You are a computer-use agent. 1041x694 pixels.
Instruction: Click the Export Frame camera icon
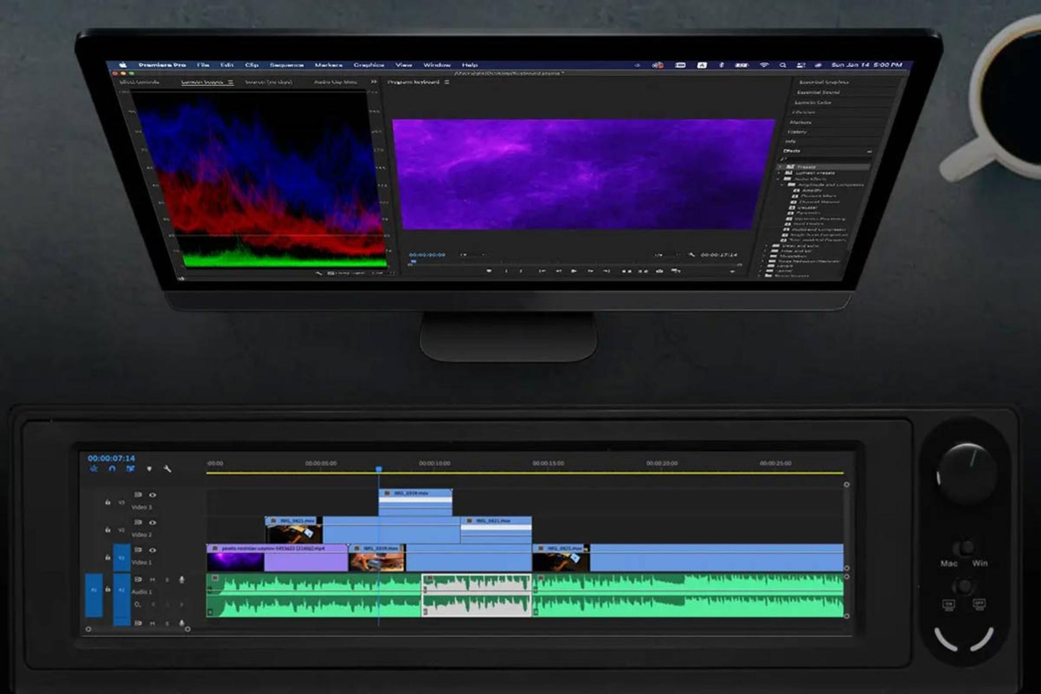[x=659, y=271]
